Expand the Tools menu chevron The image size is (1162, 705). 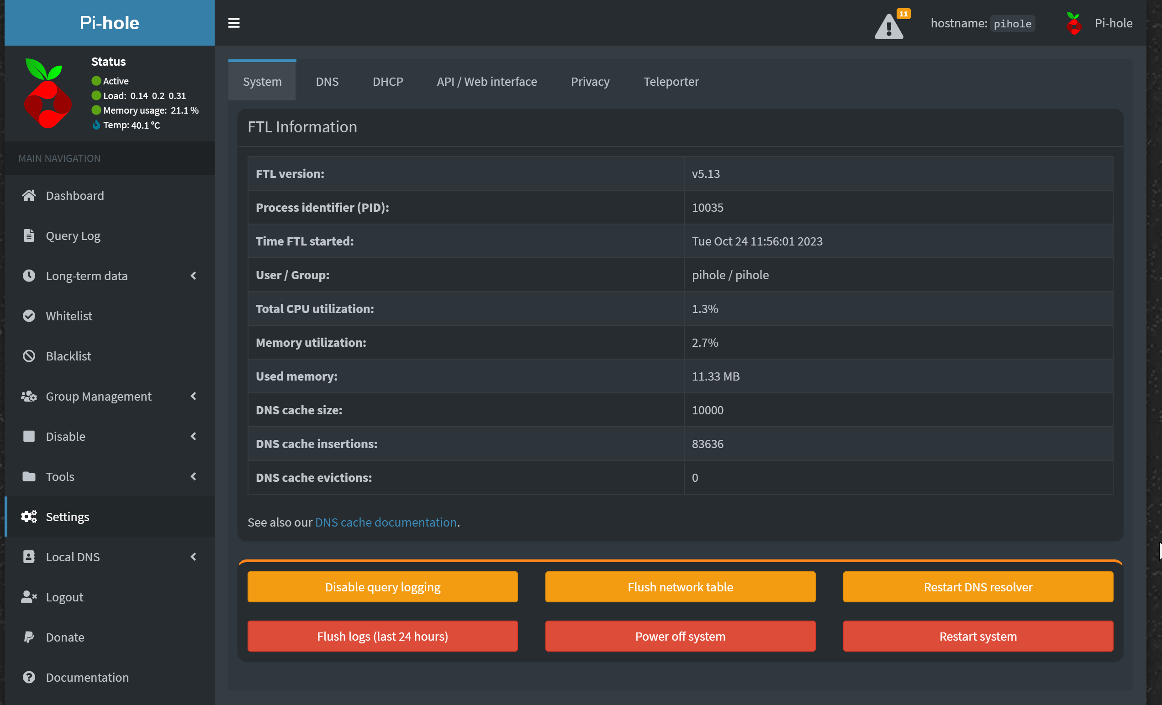[193, 476]
